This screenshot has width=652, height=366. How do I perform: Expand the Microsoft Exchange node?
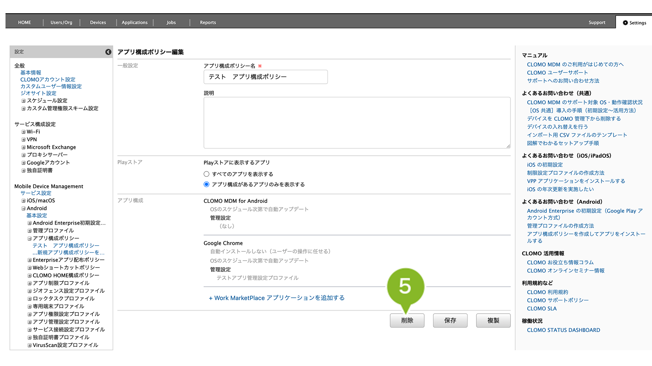(23, 147)
